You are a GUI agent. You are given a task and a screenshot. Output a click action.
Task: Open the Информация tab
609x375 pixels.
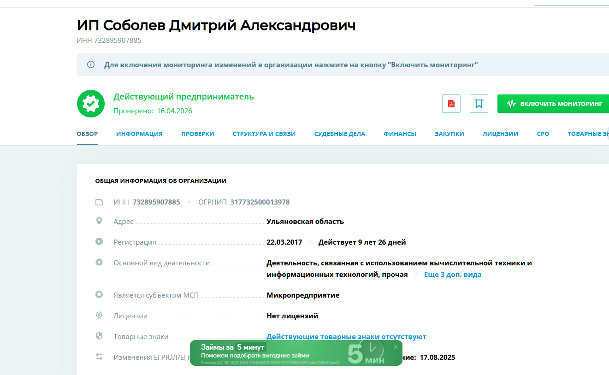click(x=139, y=134)
